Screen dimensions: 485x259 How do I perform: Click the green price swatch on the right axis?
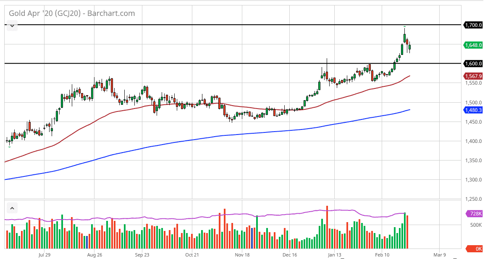pos(473,44)
